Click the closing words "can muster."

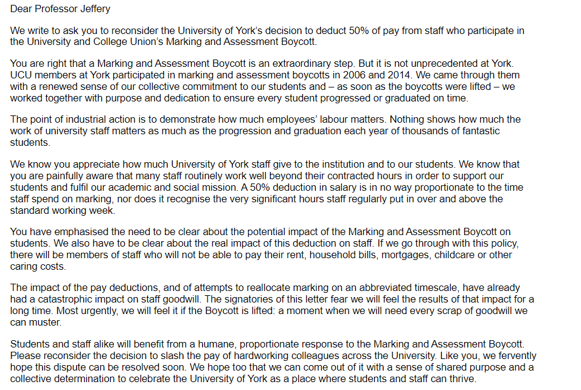[x=35, y=323]
